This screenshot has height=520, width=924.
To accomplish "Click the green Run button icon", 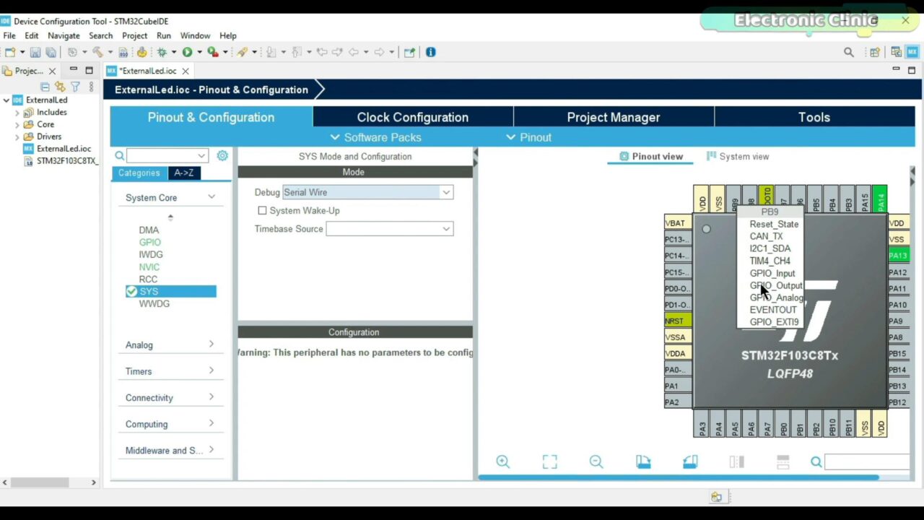I will click(x=187, y=52).
